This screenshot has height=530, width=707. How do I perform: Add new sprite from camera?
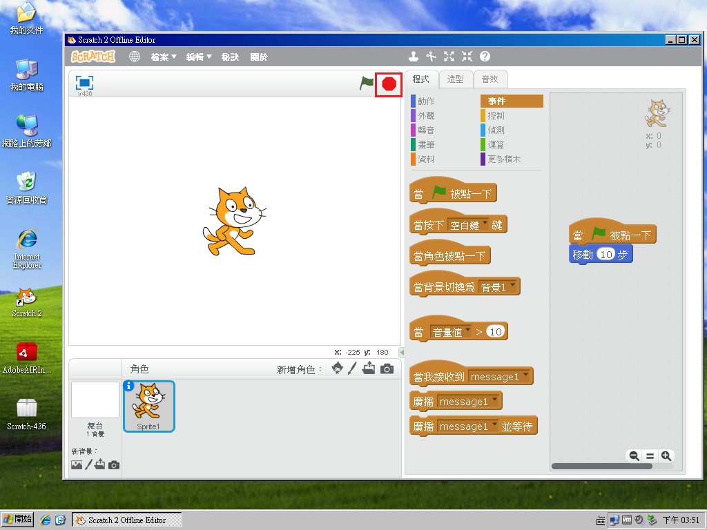click(x=387, y=369)
